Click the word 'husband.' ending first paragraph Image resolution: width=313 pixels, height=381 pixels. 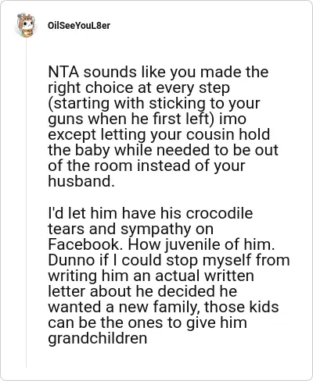(81, 181)
